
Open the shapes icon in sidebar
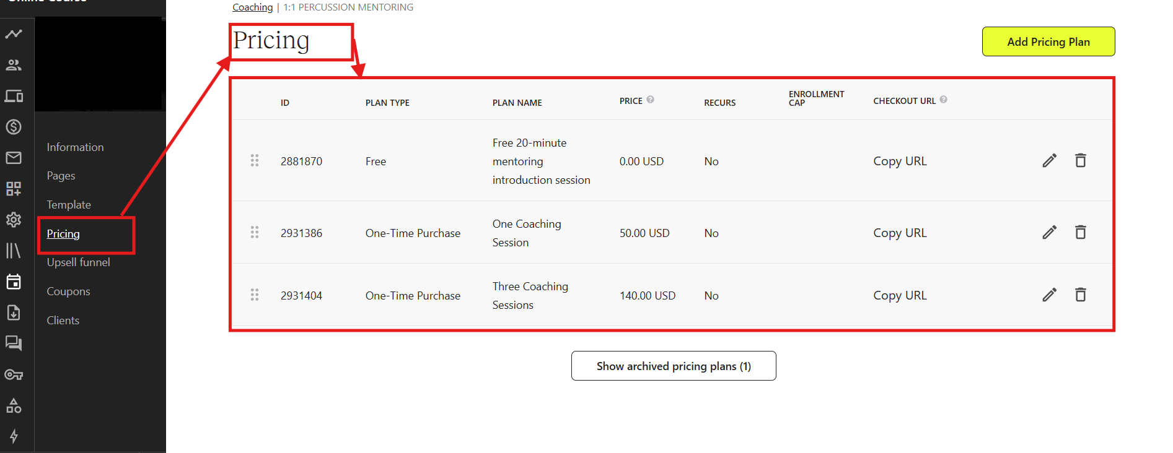[14, 405]
